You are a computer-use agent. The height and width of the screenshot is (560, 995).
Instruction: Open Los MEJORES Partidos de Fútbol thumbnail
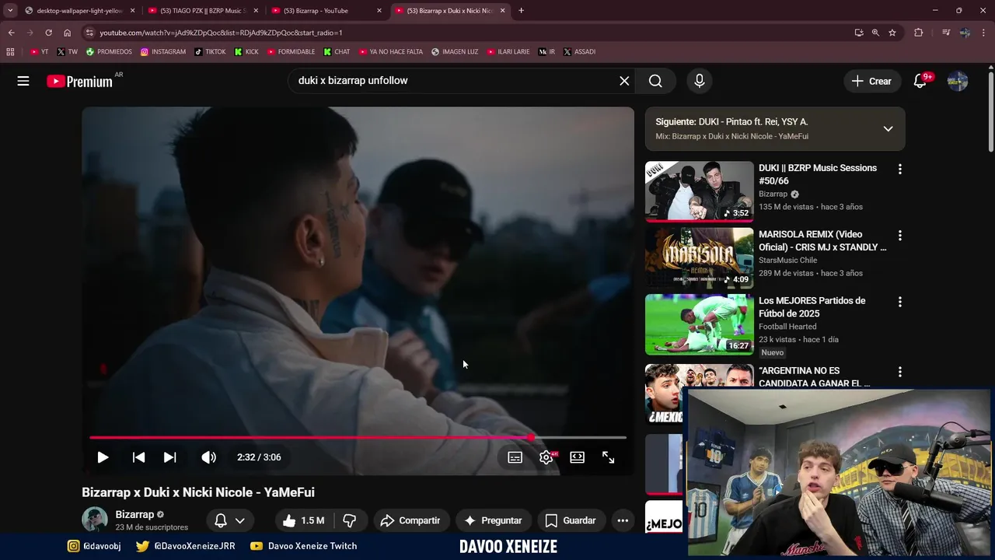[700, 324]
